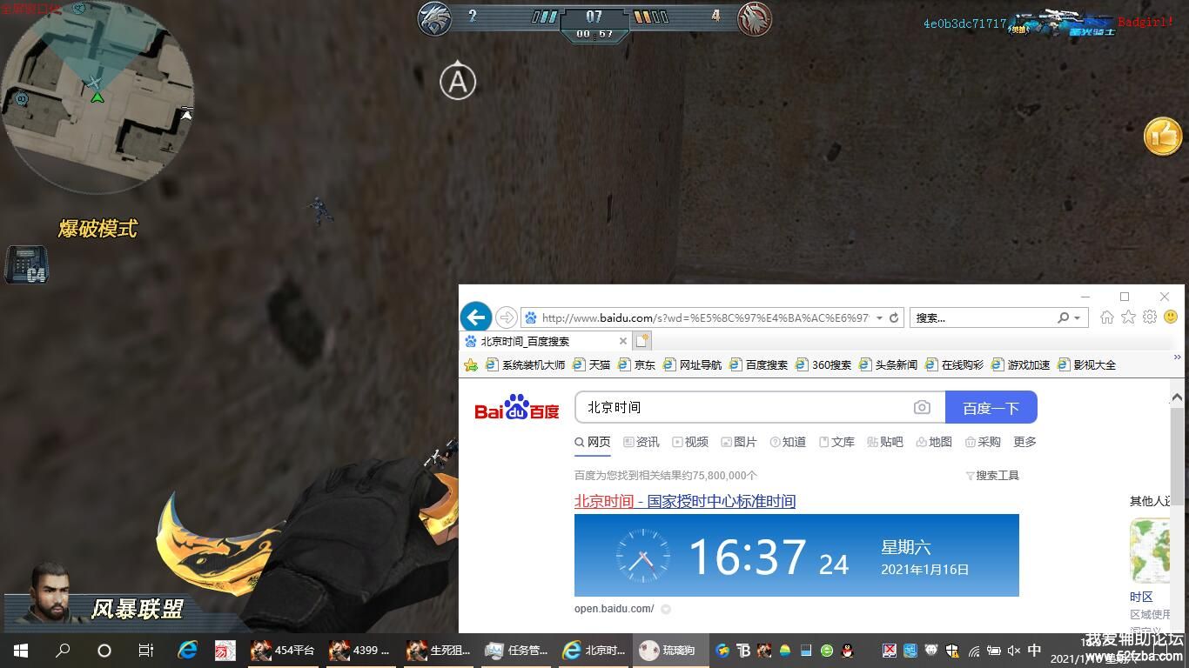Open taskbar search magnifier

tap(63, 650)
